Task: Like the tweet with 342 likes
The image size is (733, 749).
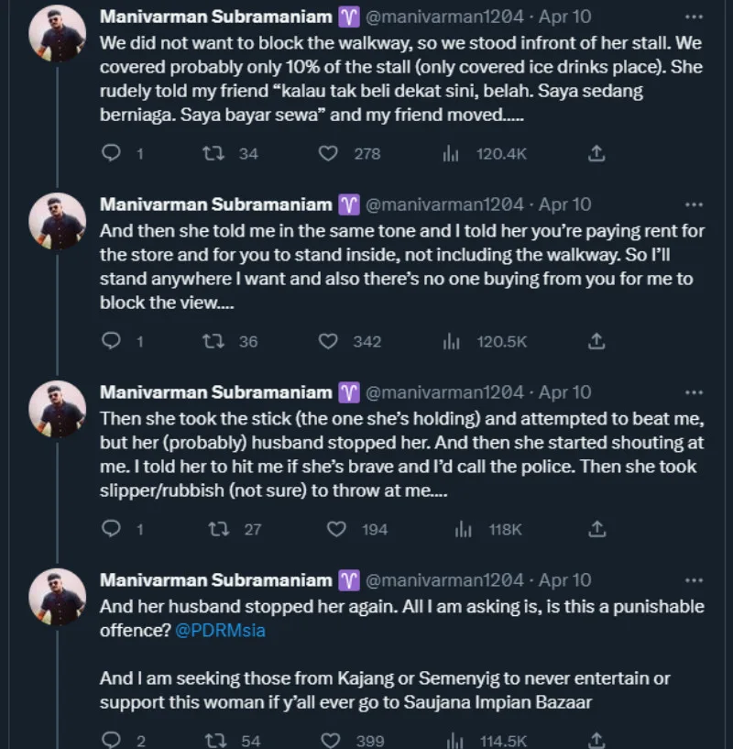Action: coord(329,341)
